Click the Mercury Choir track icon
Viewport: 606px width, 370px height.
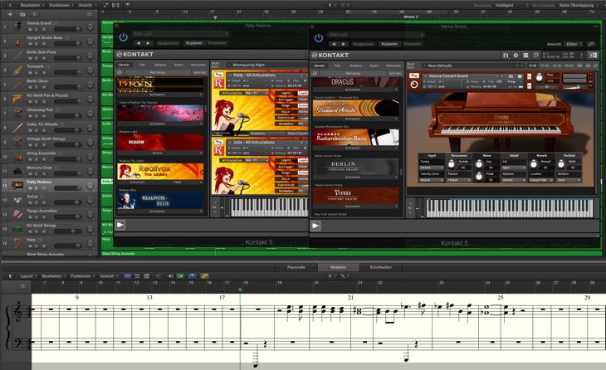click(x=17, y=171)
